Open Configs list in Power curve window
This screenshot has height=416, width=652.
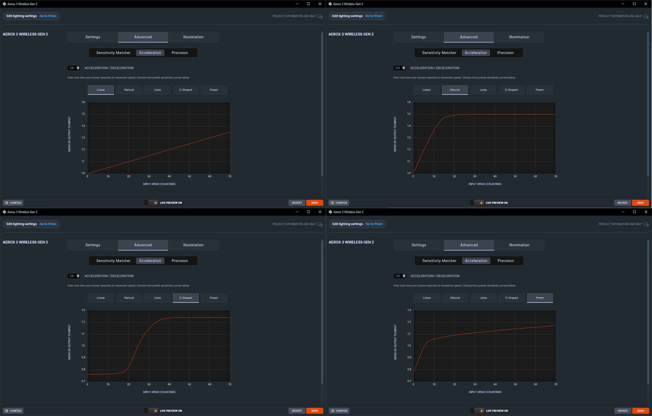(339, 410)
